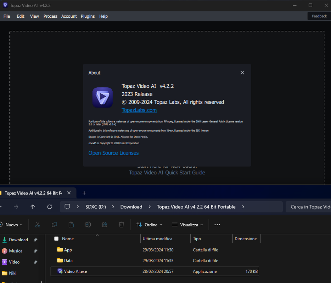Open Video in the Explorer sidebar
Image resolution: width=331 pixels, height=283 pixels.
pos(14,262)
